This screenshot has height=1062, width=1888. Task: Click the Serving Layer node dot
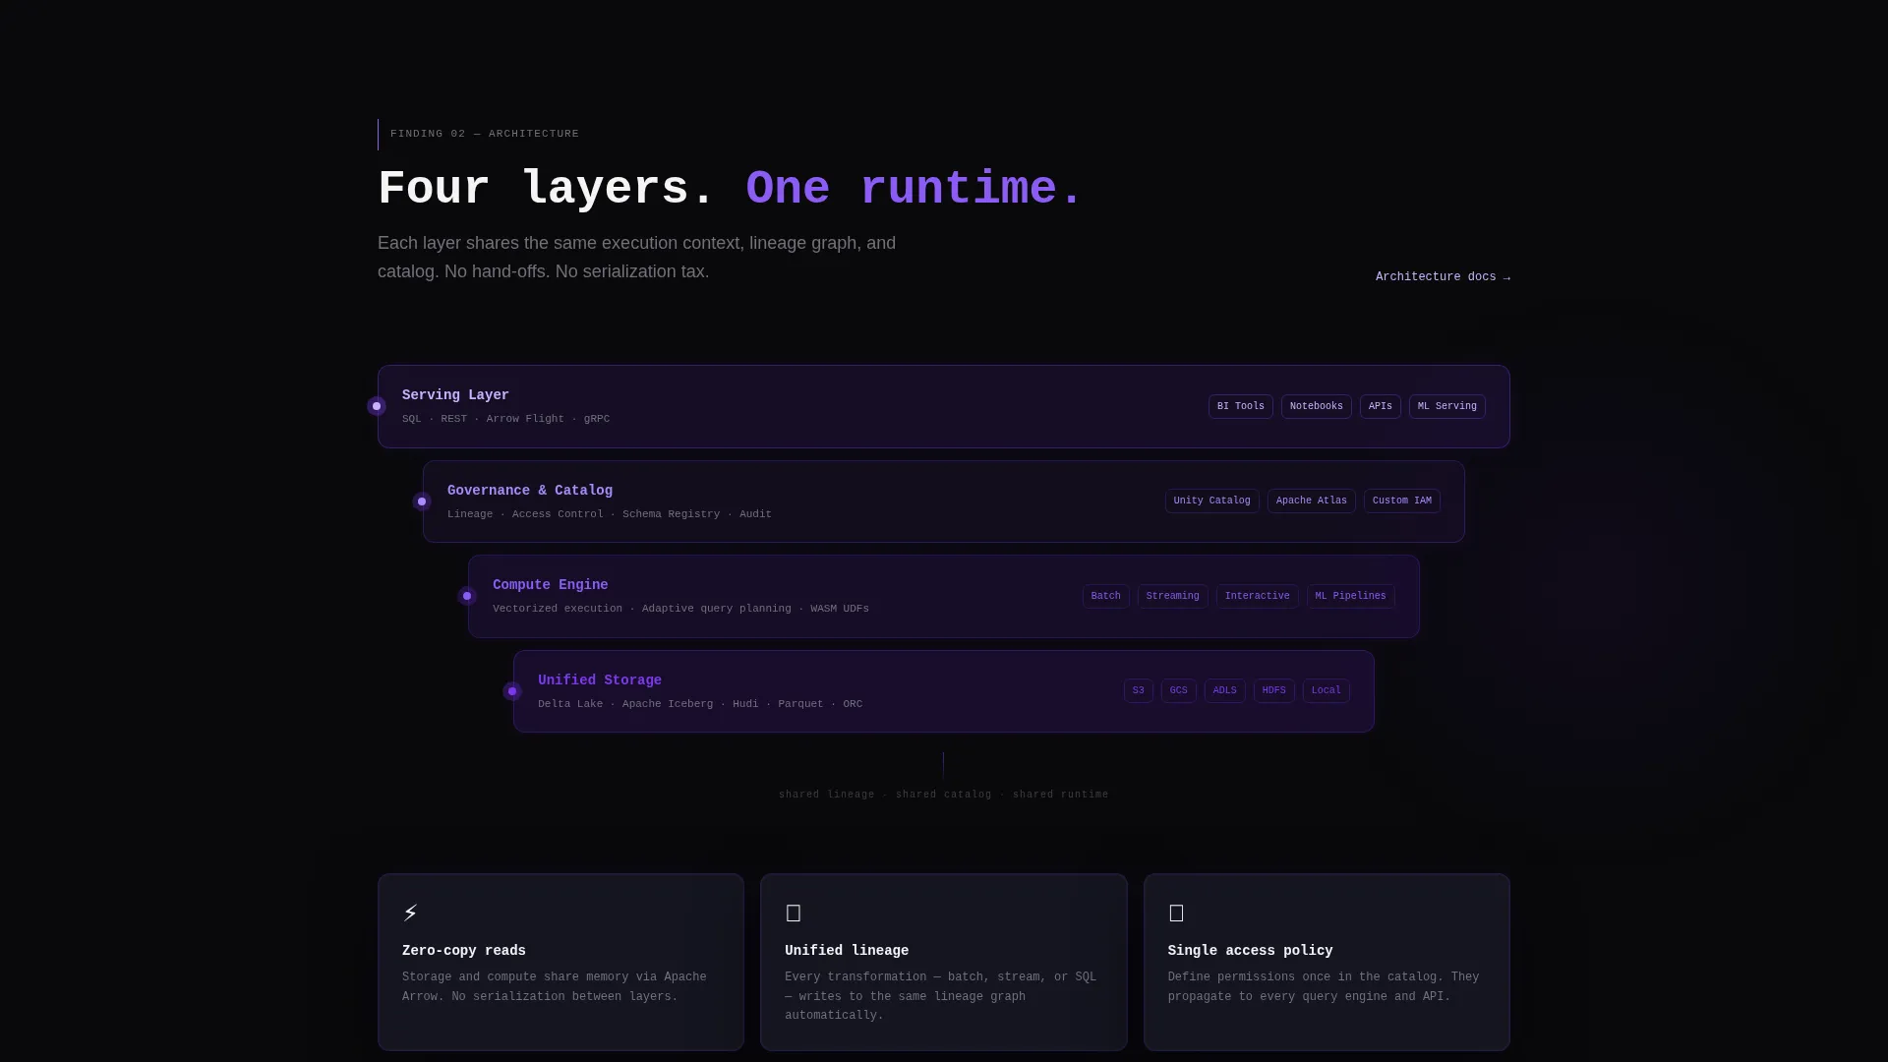click(x=377, y=406)
